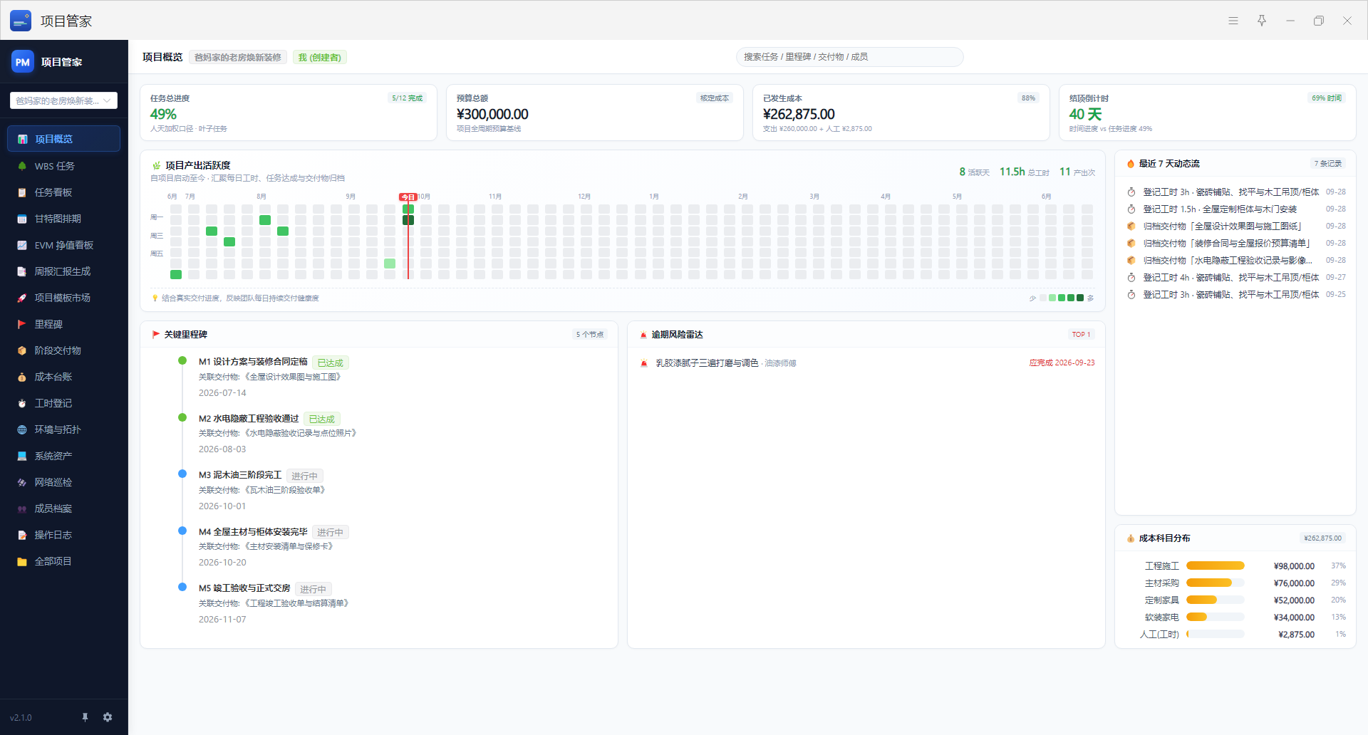Click the title bar pin icon

tap(1262, 21)
